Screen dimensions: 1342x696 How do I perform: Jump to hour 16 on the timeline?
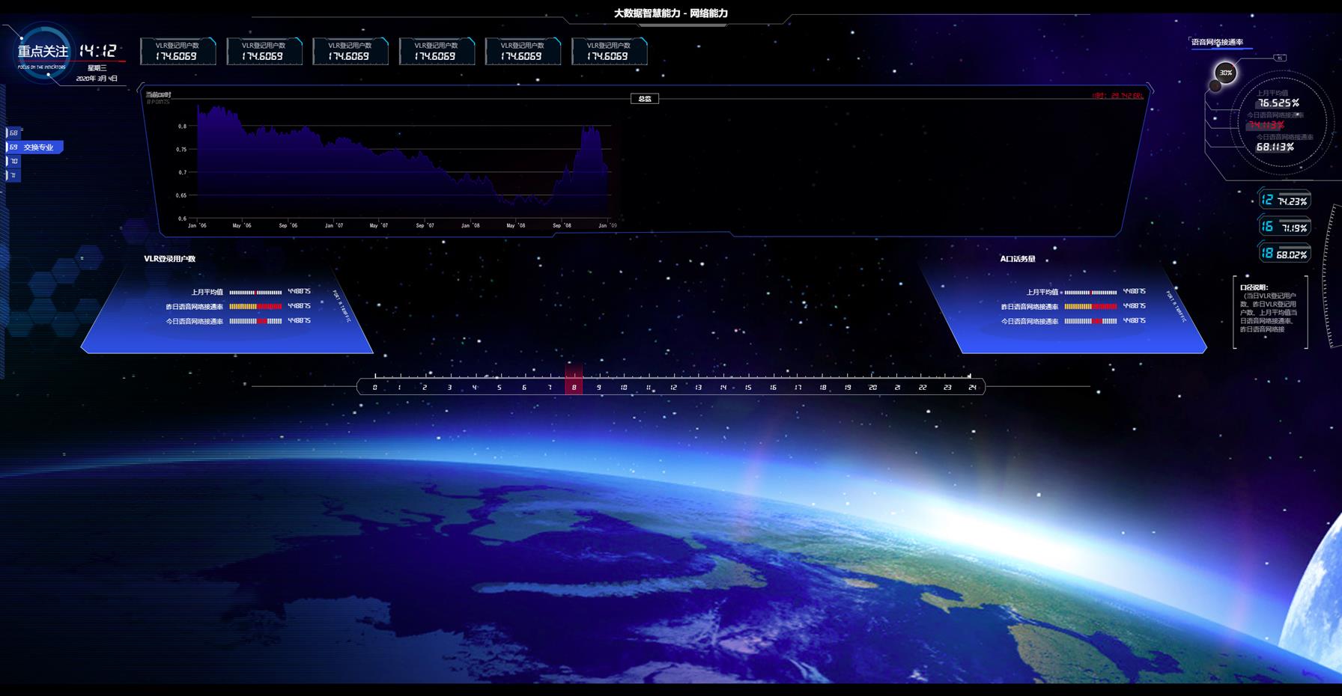tap(773, 388)
